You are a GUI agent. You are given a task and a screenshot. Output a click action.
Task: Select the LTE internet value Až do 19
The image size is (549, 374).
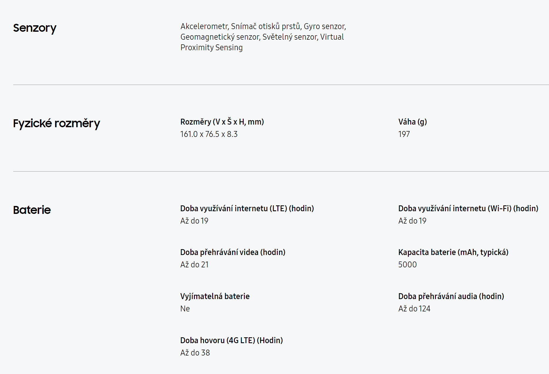click(x=194, y=221)
